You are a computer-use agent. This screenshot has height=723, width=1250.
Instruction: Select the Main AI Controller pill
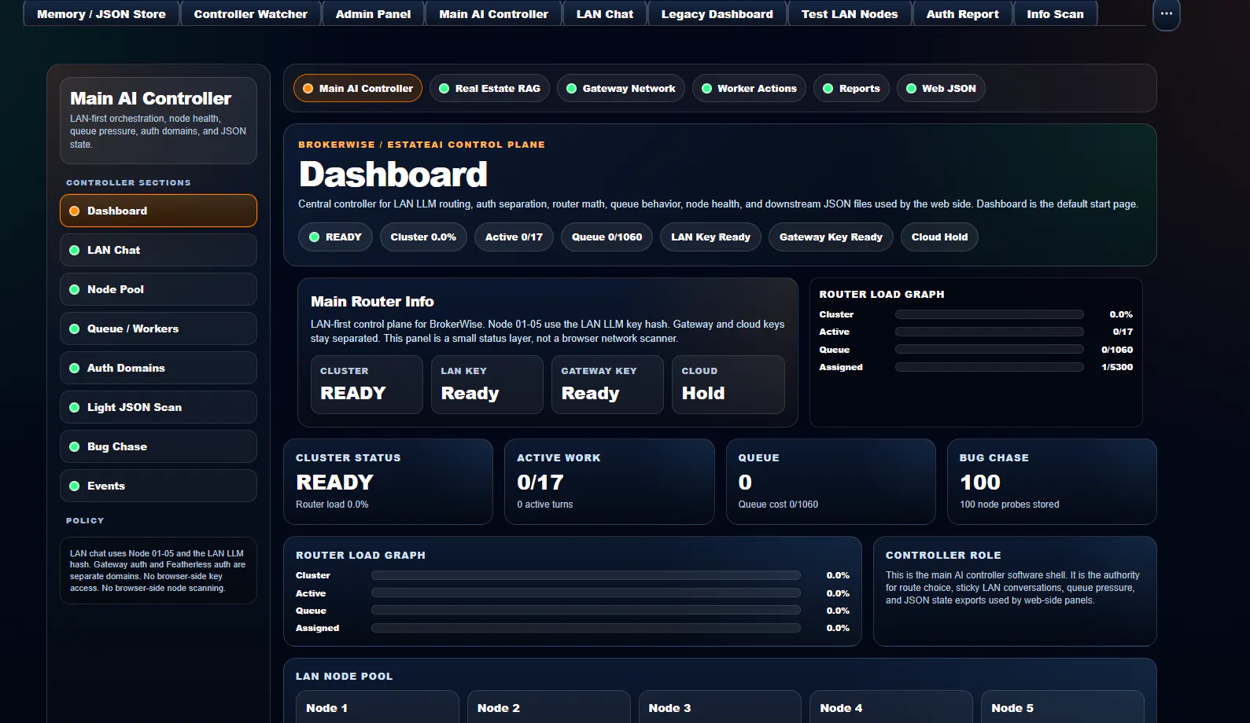(358, 88)
